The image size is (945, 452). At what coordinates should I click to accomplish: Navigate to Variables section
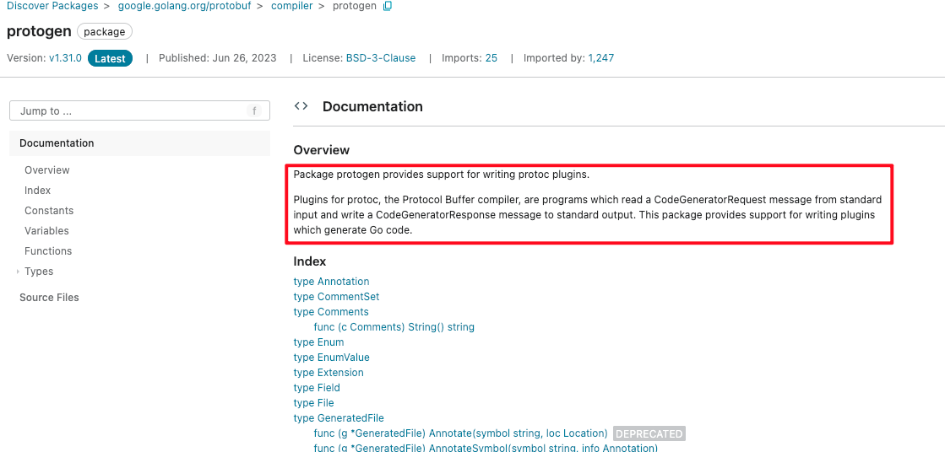[x=46, y=231]
